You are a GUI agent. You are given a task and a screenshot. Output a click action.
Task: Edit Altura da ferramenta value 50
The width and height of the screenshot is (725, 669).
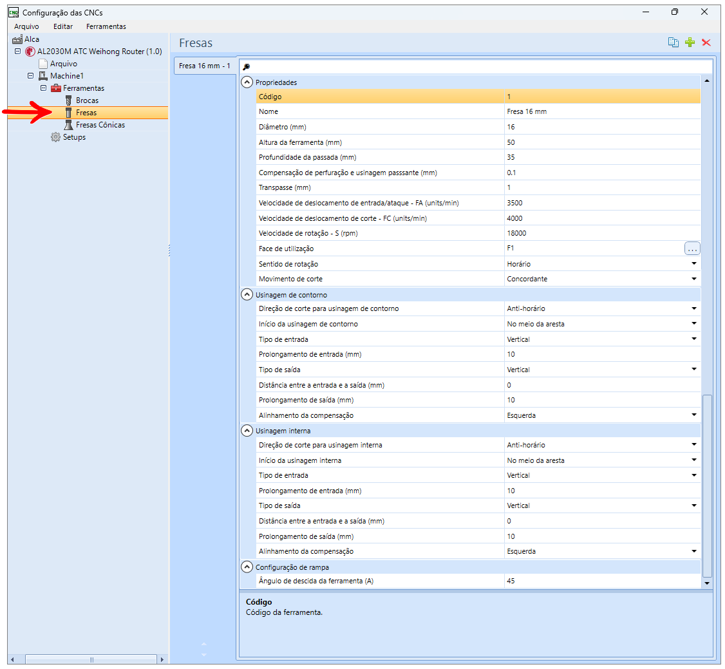pyautogui.click(x=602, y=142)
